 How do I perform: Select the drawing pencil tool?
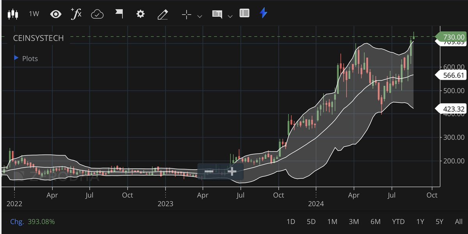162,14
